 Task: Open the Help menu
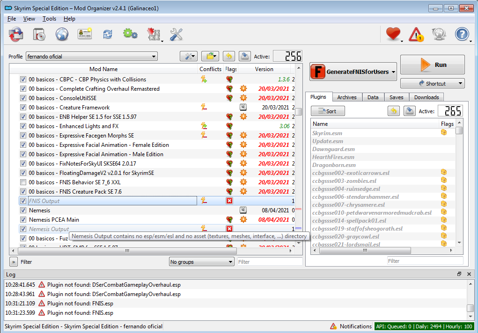[x=69, y=19]
